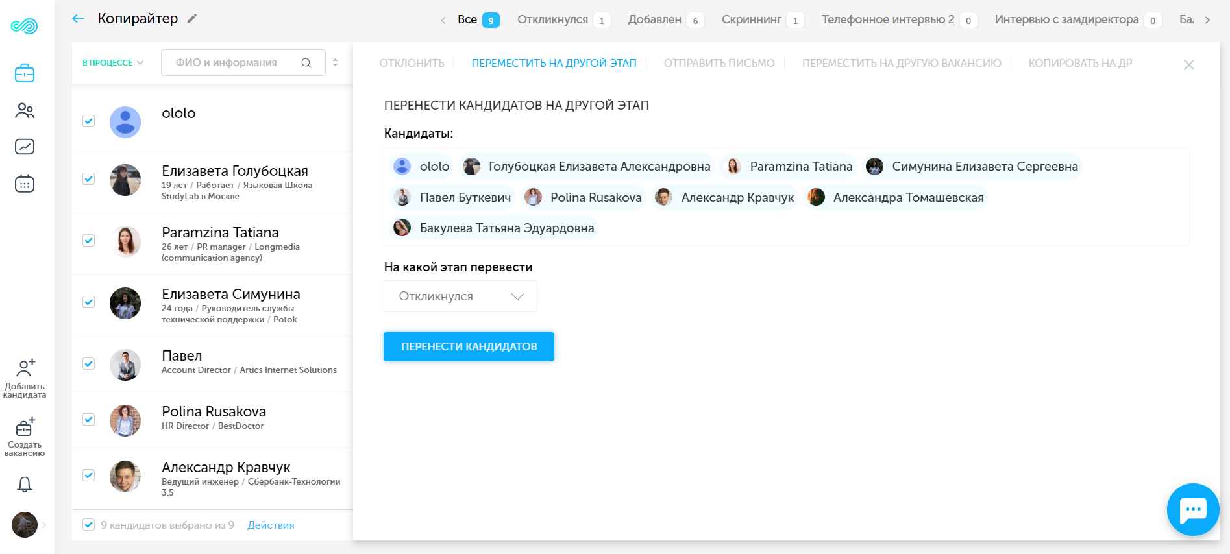Screen dimensions: 1230x554
Task: Select the Отправить письмо action tab
Action: [719, 63]
